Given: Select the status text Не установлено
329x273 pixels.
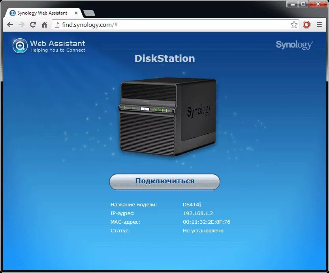Looking at the screenshot, I should point(203,231).
